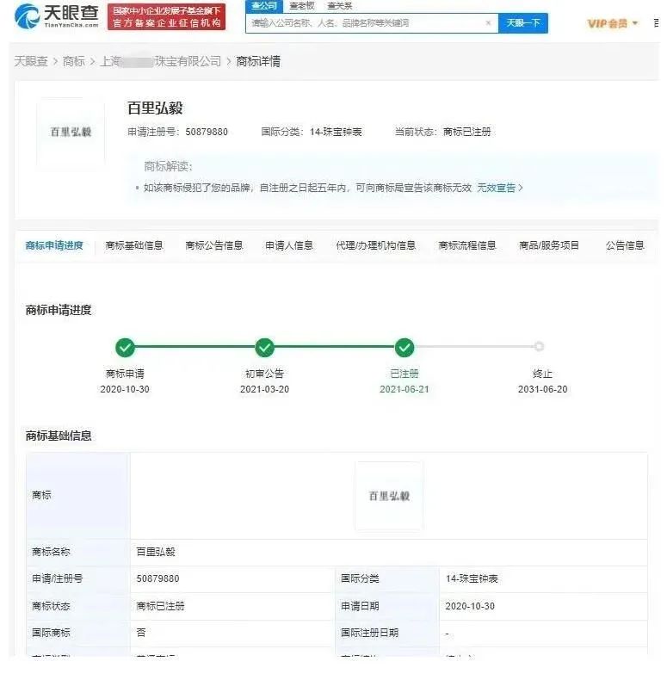The width and height of the screenshot is (667, 674).
Task: Click the 无效宣告 link
Action: [500, 188]
